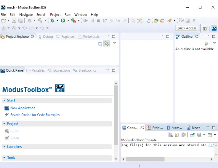Open the Run configurations dropdown arrow
218x168 pixels.
[68, 21]
